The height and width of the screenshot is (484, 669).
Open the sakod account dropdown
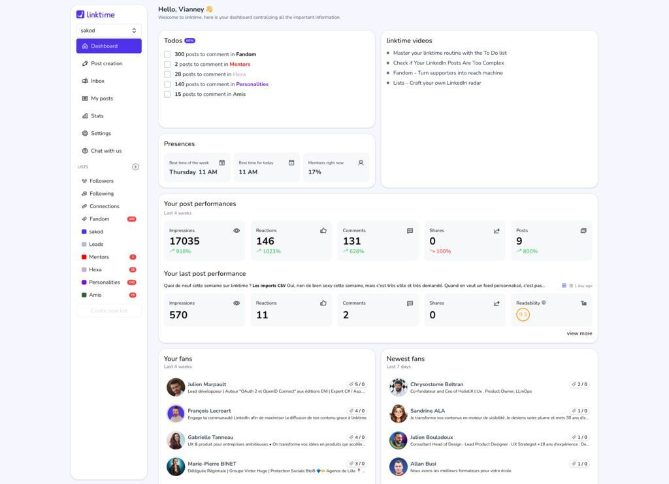click(x=109, y=31)
